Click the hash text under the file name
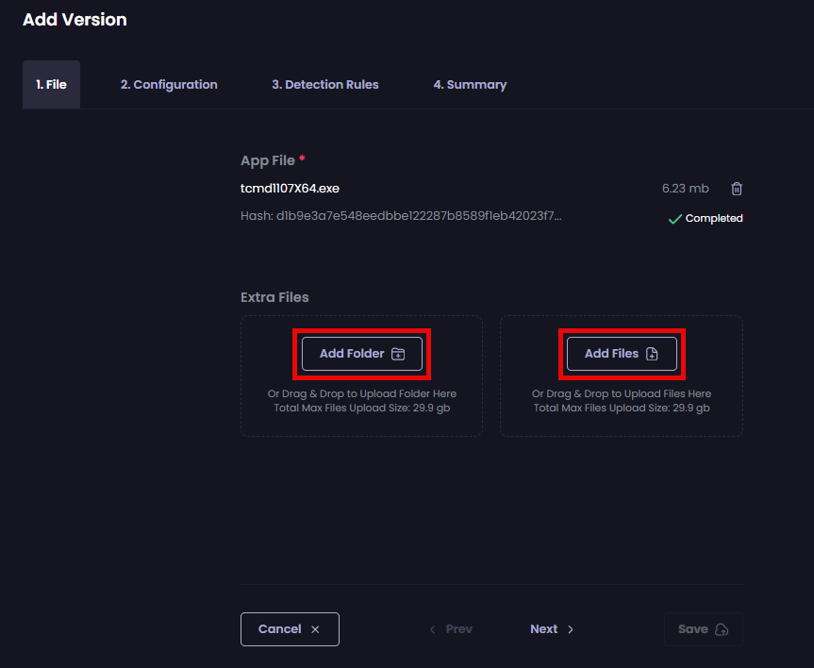Viewport: 814px width, 668px height. (x=401, y=216)
